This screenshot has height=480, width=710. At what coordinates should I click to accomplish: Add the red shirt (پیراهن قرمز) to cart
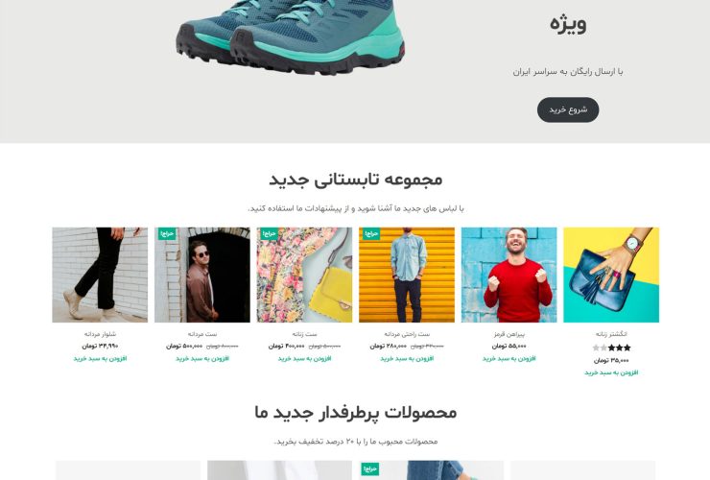click(x=509, y=358)
